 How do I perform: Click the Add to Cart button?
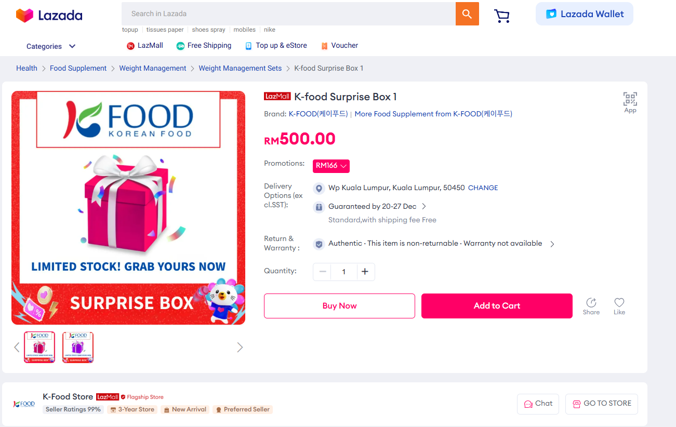tap(497, 306)
